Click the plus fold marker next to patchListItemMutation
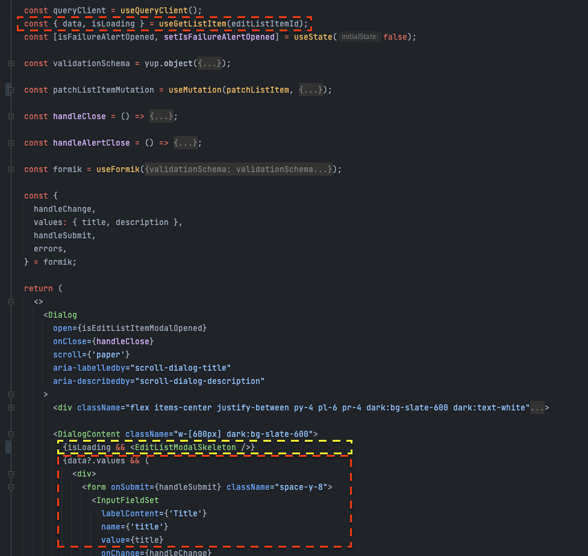This screenshot has height=556, width=588. [x=11, y=90]
